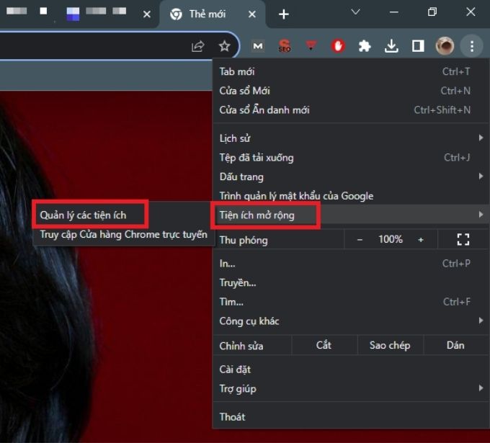The image size is (490, 443).
Task: Click the red triangle extension icon
Action: [311, 46]
